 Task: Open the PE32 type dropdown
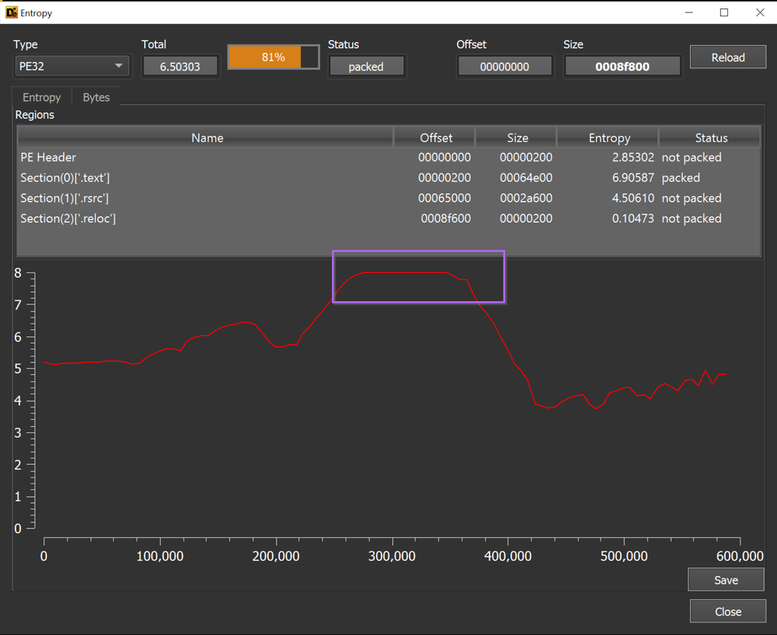coord(72,67)
